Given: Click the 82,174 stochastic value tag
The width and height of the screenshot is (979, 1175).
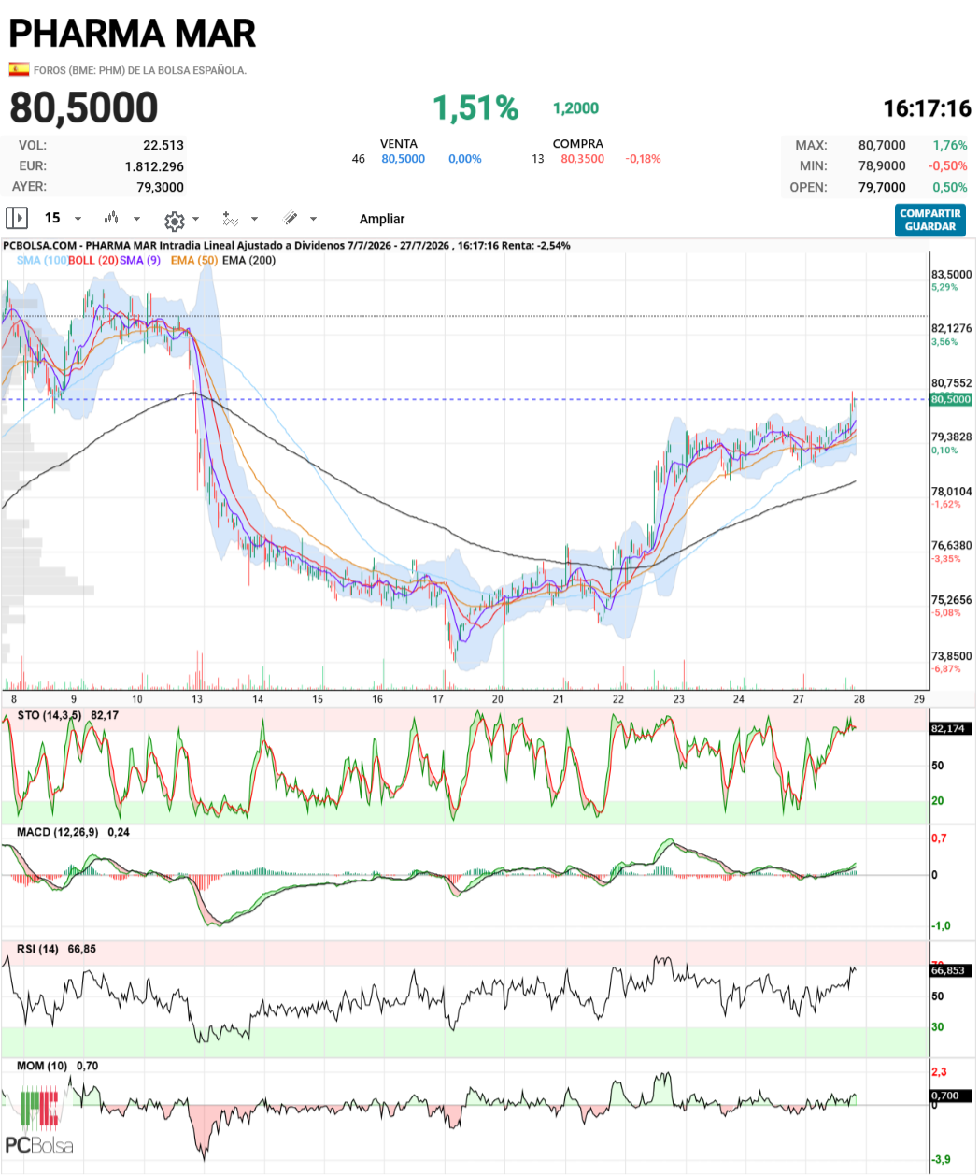Looking at the screenshot, I should click(x=950, y=728).
